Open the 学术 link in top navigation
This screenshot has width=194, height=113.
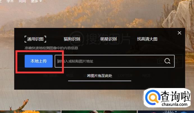point(10,1)
